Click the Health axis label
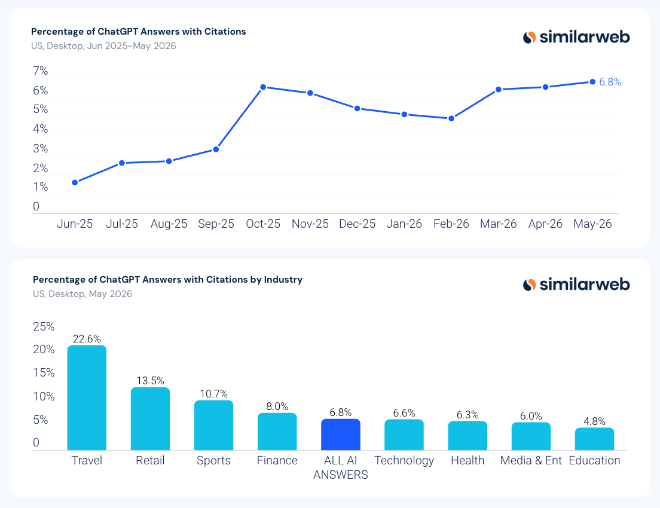 467,460
